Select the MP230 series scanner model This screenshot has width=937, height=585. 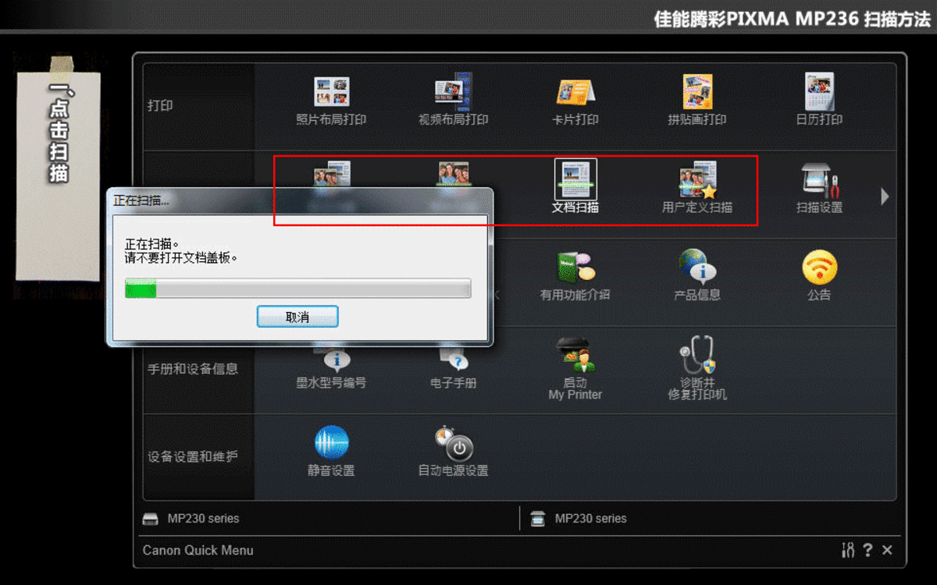578,519
